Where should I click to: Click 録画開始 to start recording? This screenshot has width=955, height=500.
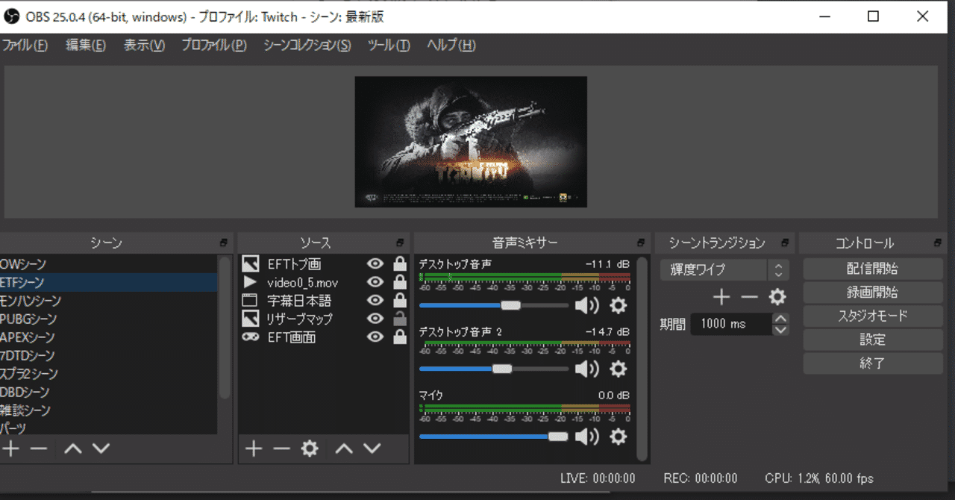pyautogui.click(x=873, y=293)
